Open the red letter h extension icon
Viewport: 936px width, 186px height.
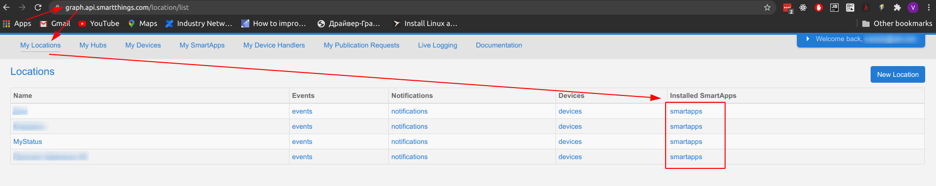click(866, 7)
